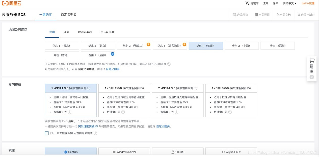Open the shopping cart in top bar

(252, 3)
